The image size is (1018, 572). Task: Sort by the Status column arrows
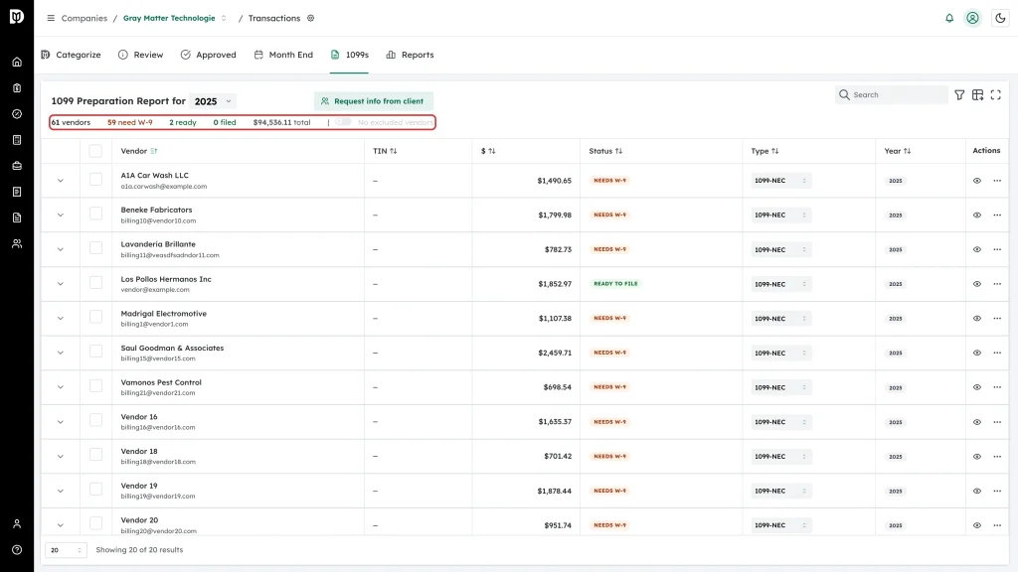point(618,151)
